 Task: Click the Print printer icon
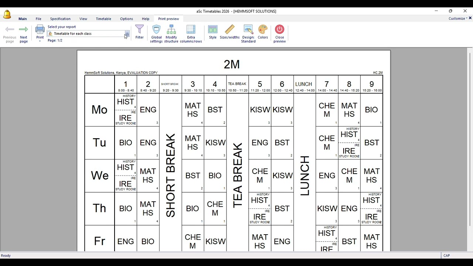40,30
